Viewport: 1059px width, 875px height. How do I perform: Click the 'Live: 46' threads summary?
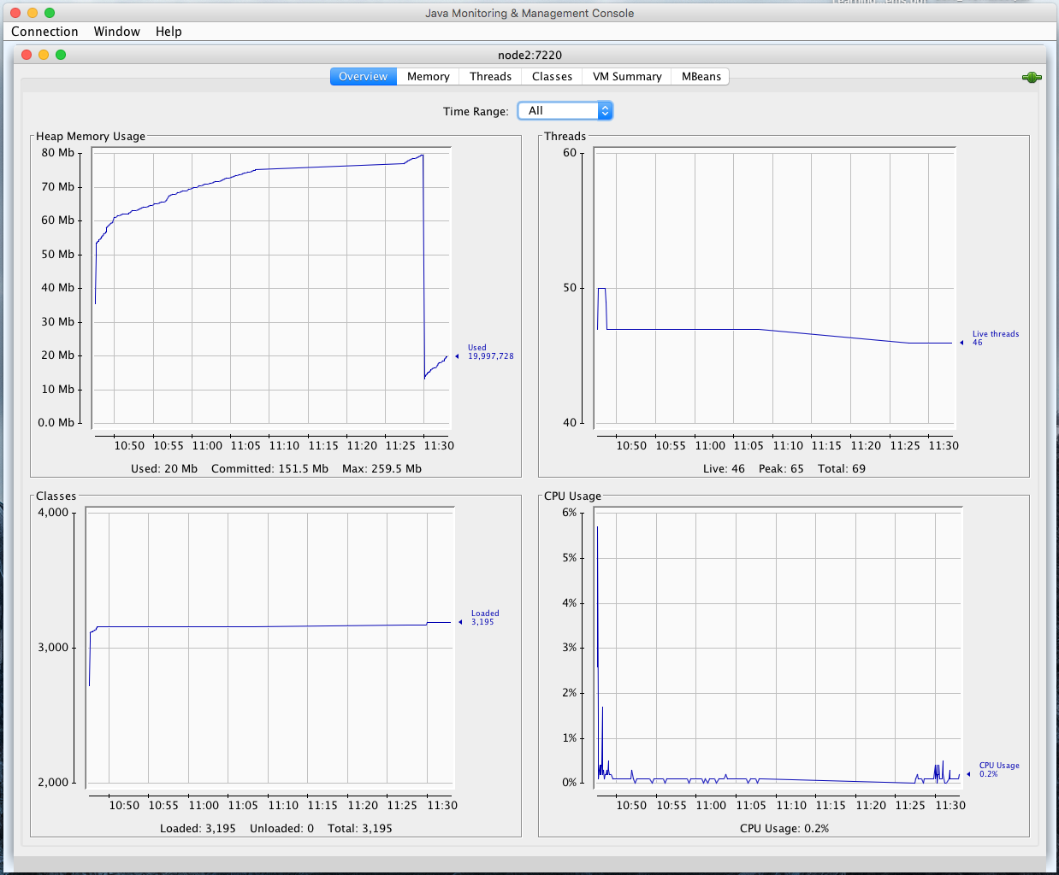(724, 469)
